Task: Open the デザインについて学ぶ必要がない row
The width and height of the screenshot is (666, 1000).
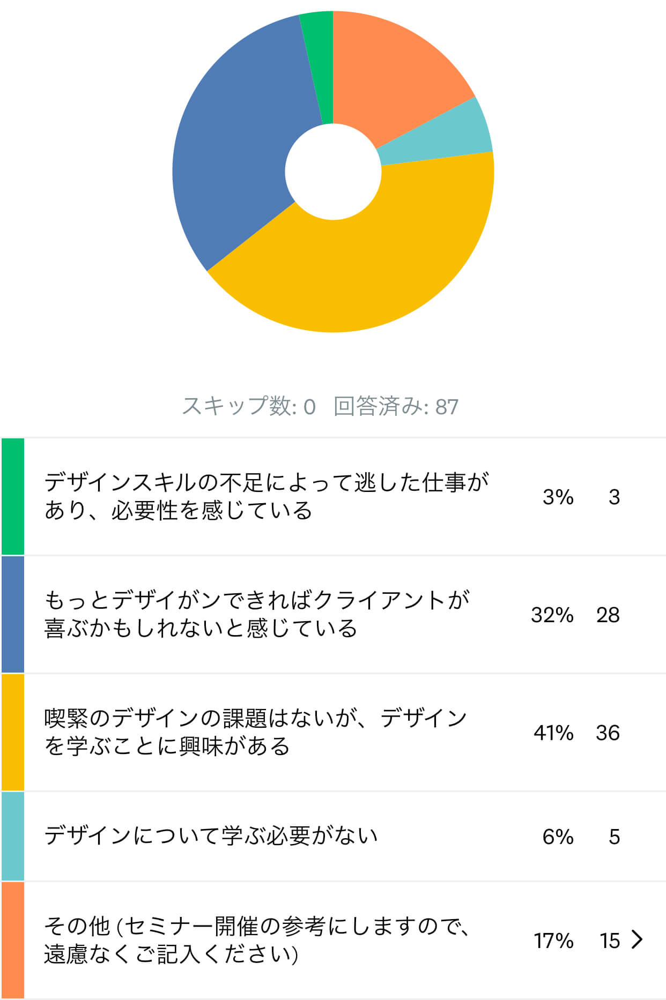Action: tap(333, 836)
